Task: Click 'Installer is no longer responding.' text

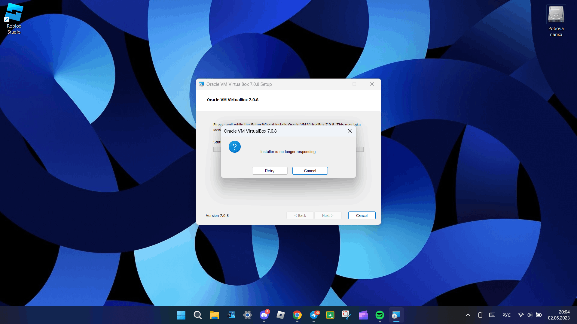Action: click(288, 152)
